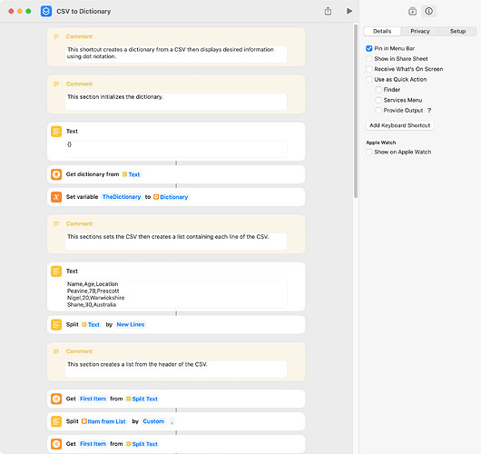Click the first Get First Item action icon
The image size is (481, 454).
[56, 399]
